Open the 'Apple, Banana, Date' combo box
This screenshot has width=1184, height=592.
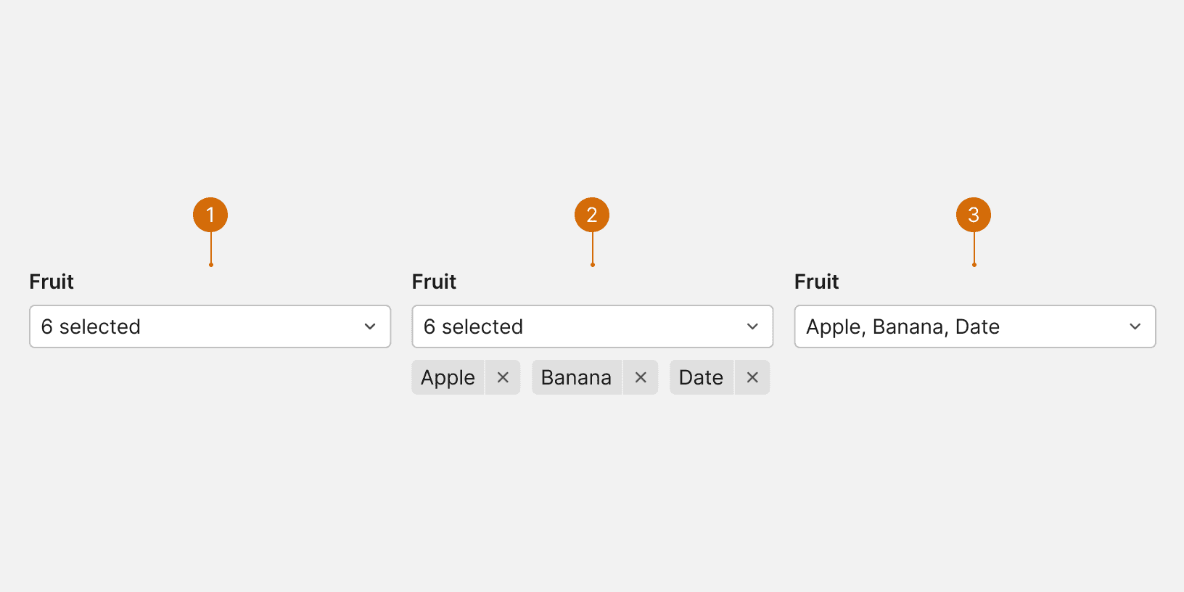pos(958,326)
